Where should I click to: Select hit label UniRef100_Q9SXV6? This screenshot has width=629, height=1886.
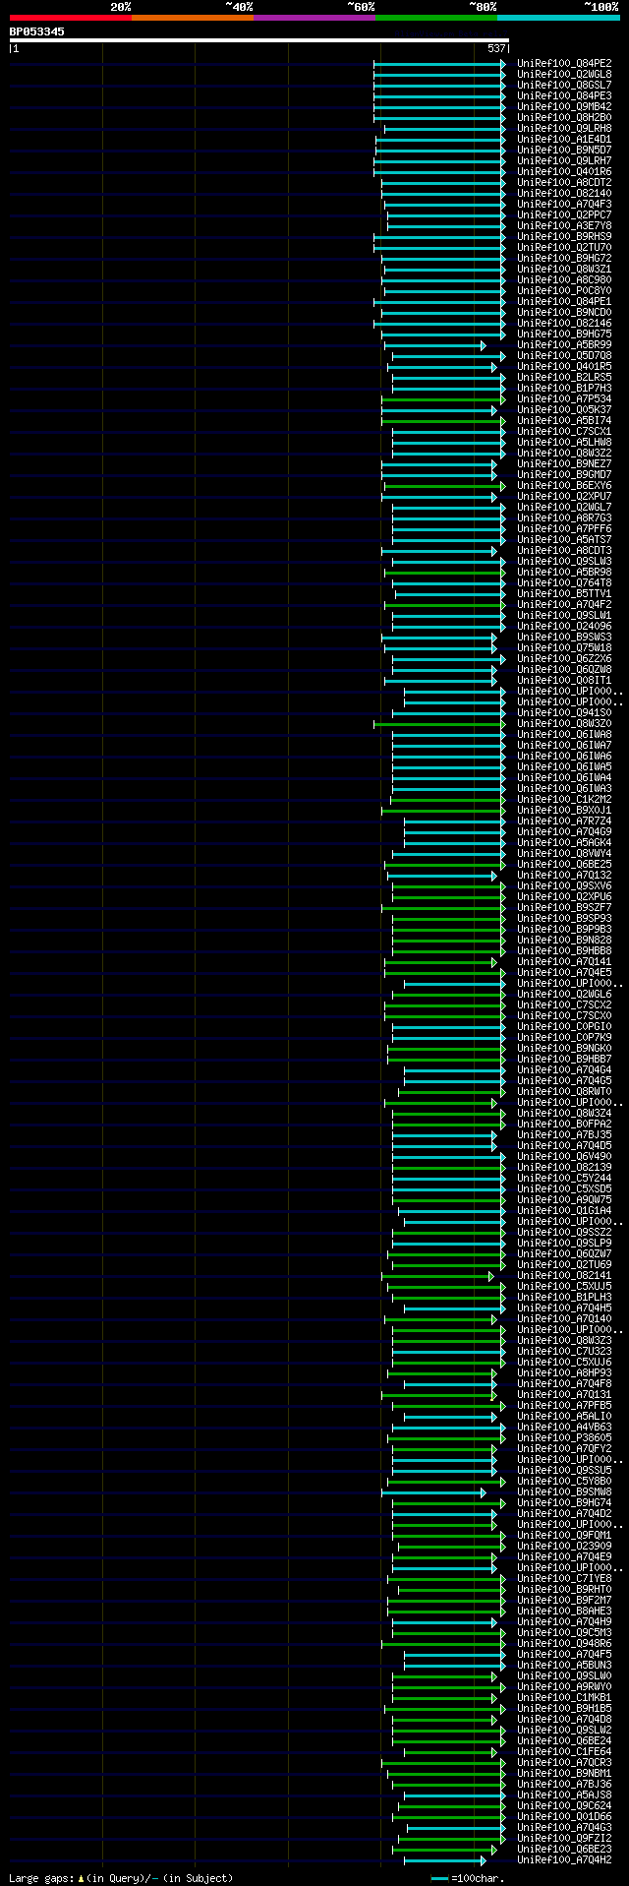coord(564,885)
